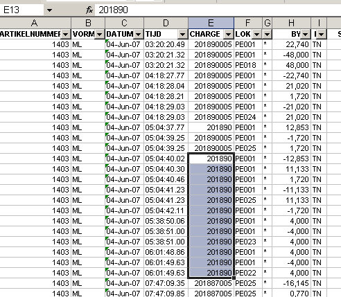This screenshot has width=341, height=297.
Task: Open the BY column filter dropdown
Action: pos(305,35)
